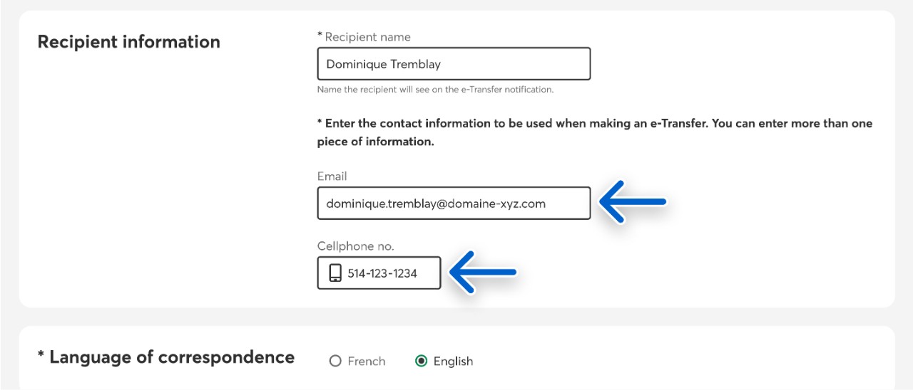913x390 pixels.
Task: Click the asterisk before Language of correspondence
Action: [x=41, y=356]
